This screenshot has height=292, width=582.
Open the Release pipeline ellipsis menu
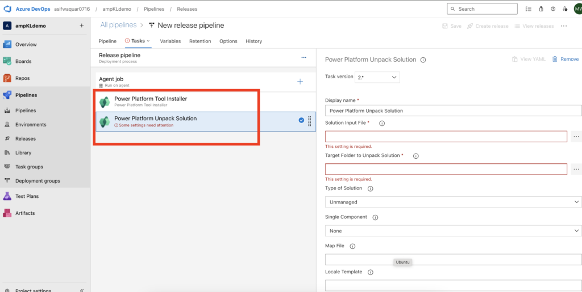pyautogui.click(x=304, y=57)
